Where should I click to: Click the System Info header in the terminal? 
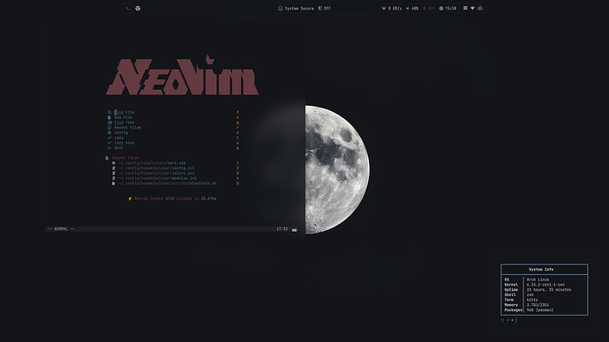(541, 270)
